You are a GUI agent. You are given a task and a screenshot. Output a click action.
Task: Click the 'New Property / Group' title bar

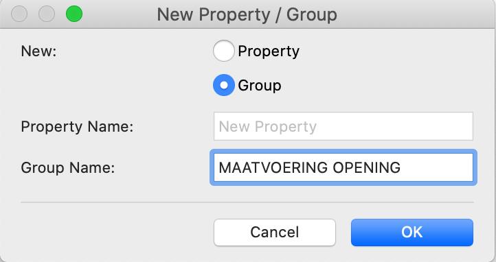pyautogui.click(x=247, y=14)
